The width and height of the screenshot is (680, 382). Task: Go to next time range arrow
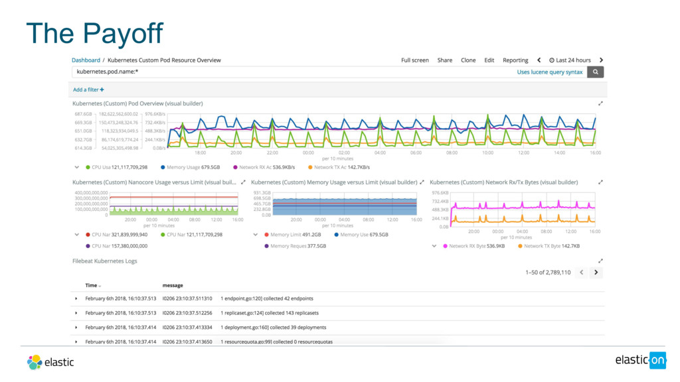(601, 60)
